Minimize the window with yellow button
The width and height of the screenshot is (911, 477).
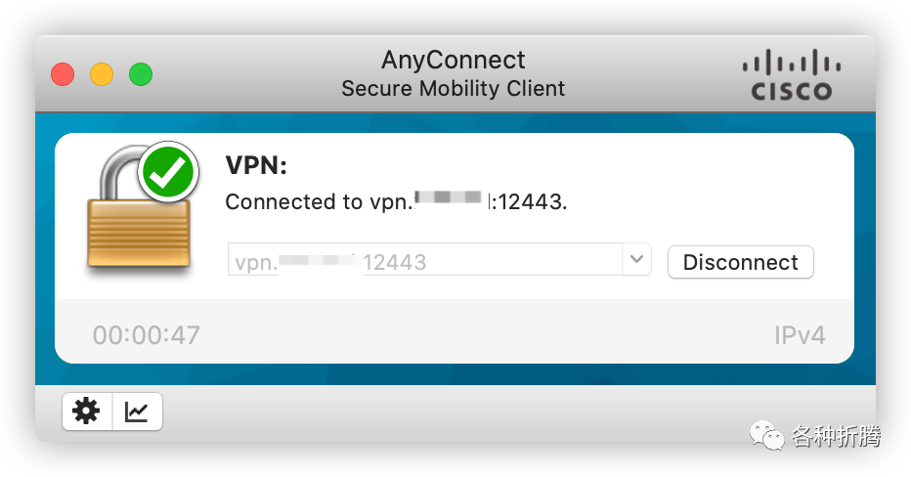coord(102,74)
